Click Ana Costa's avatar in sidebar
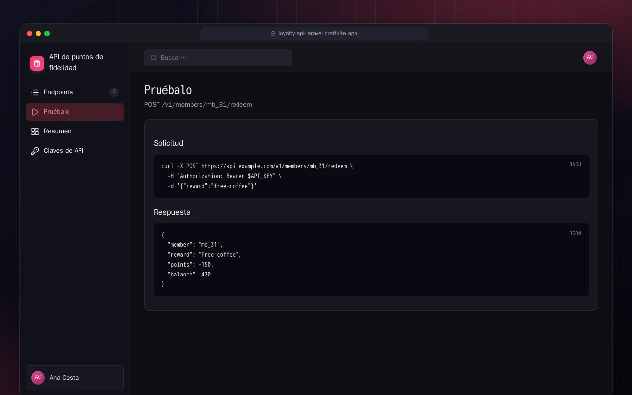The image size is (632, 395). [x=38, y=378]
